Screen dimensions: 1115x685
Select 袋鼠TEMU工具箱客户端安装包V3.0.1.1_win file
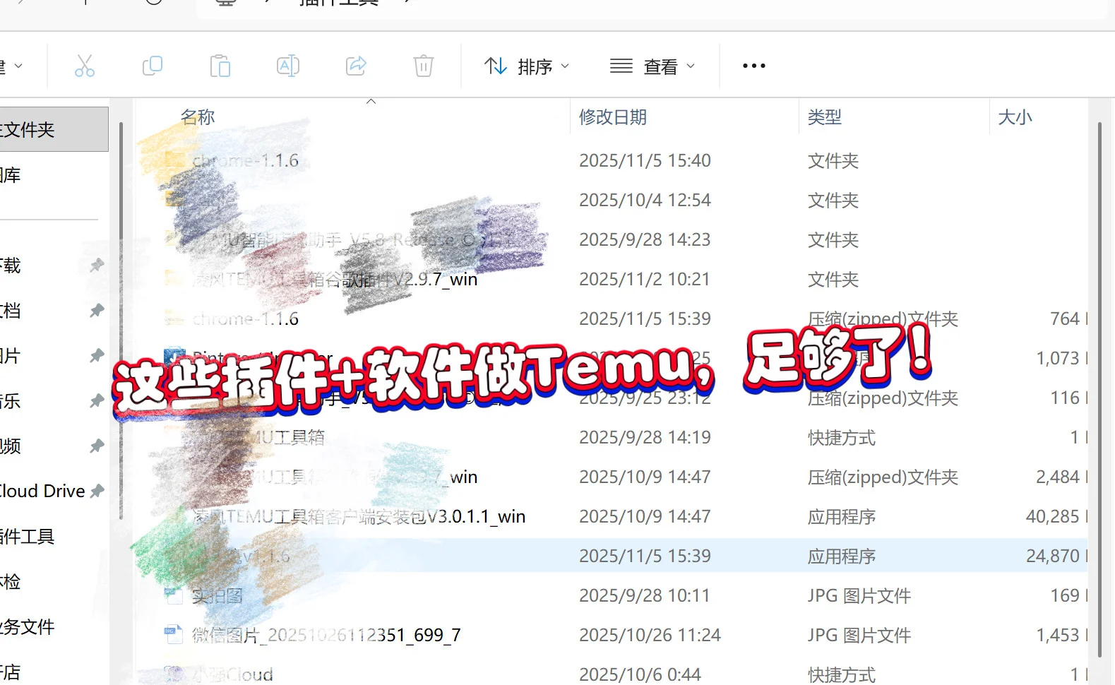coord(359,516)
